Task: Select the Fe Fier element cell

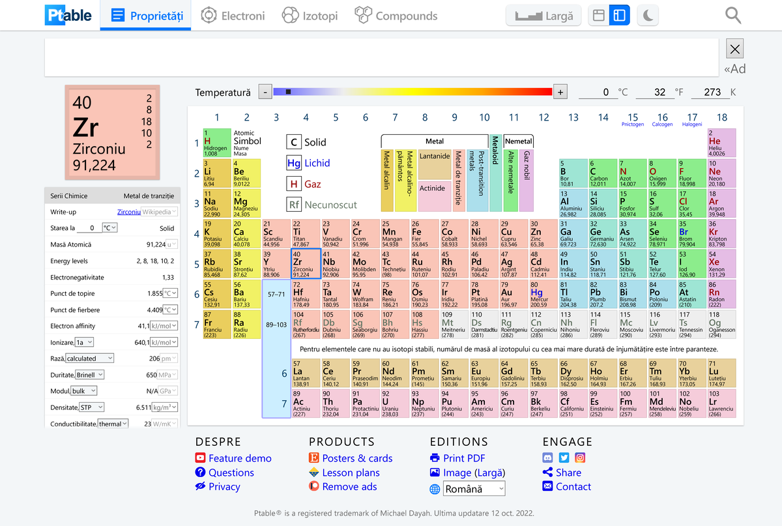Action: [x=424, y=233]
